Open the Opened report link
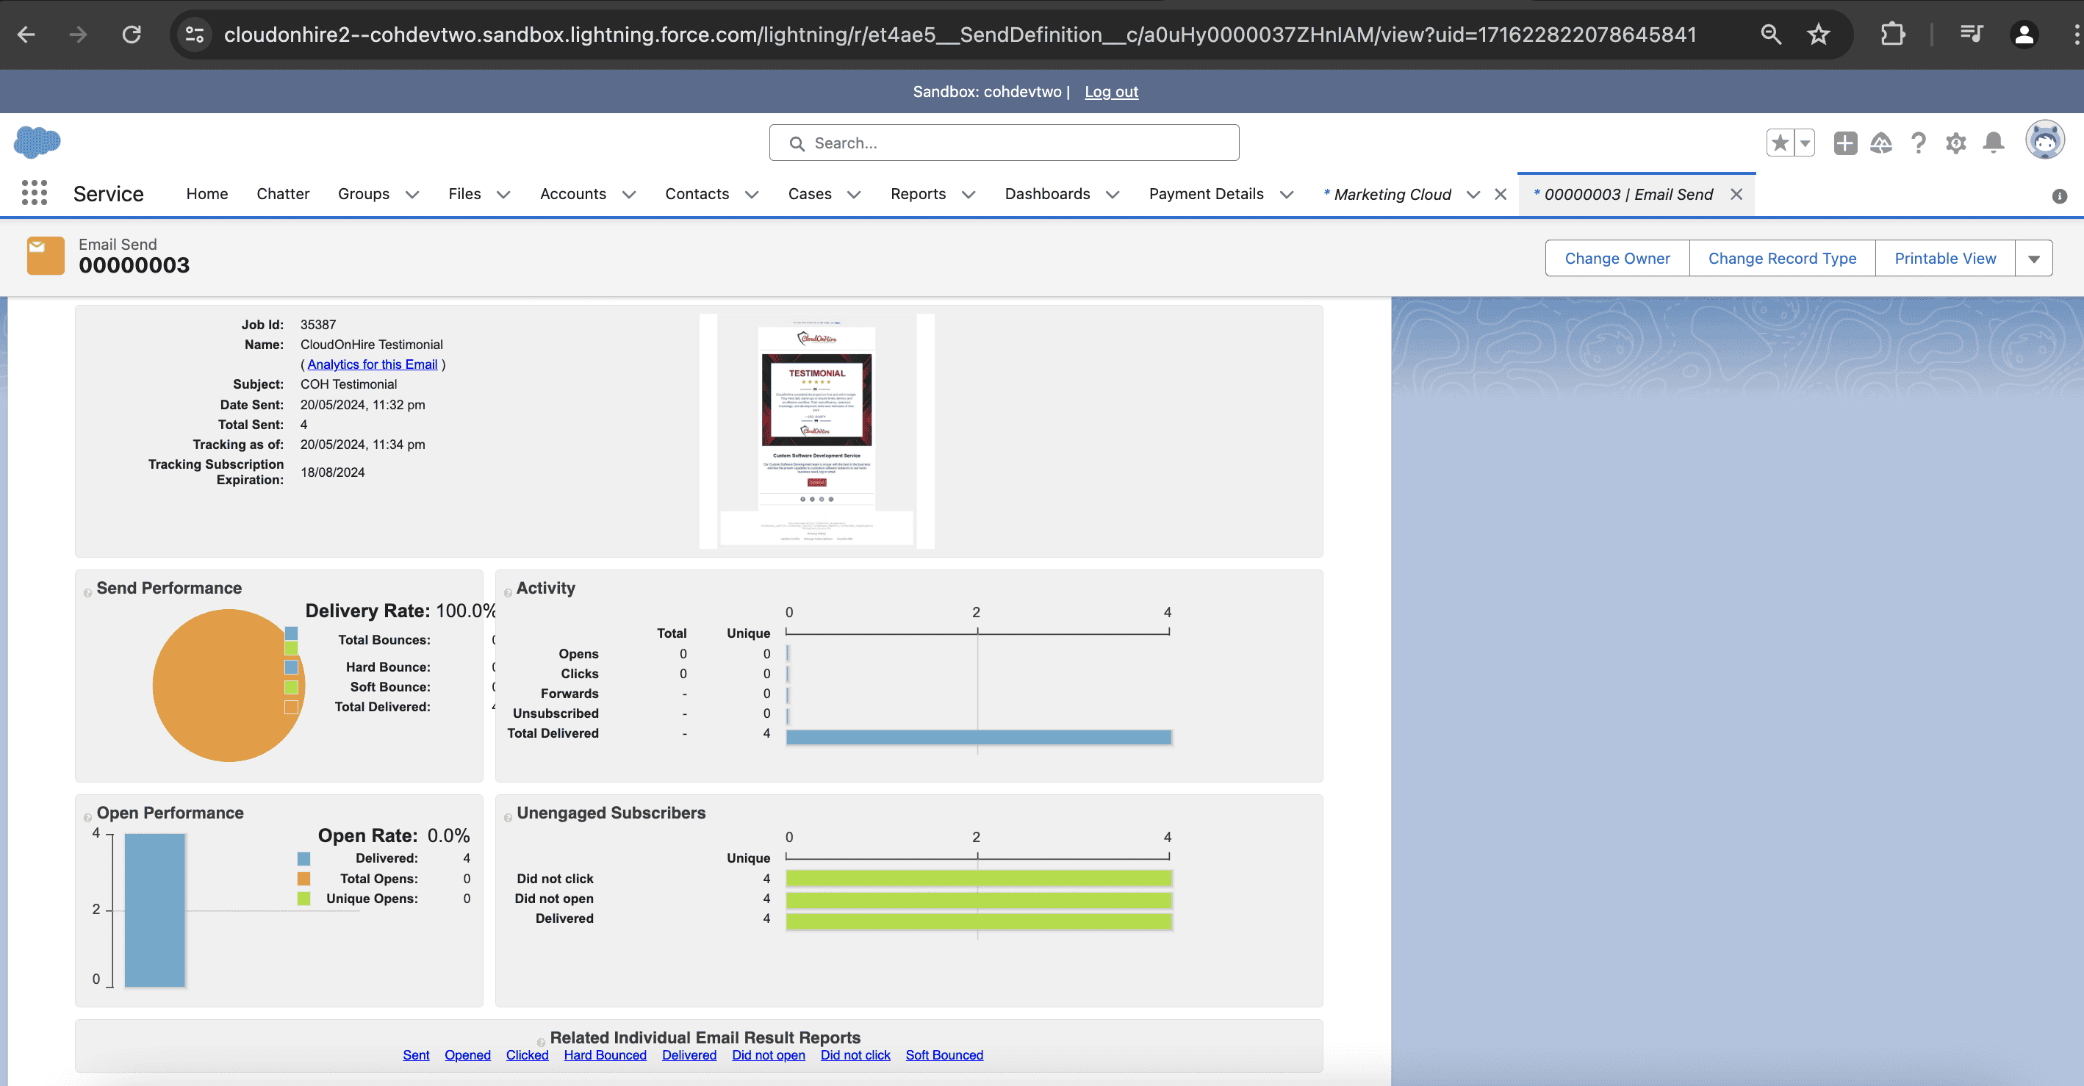This screenshot has height=1086, width=2084. click(467, 1055)
